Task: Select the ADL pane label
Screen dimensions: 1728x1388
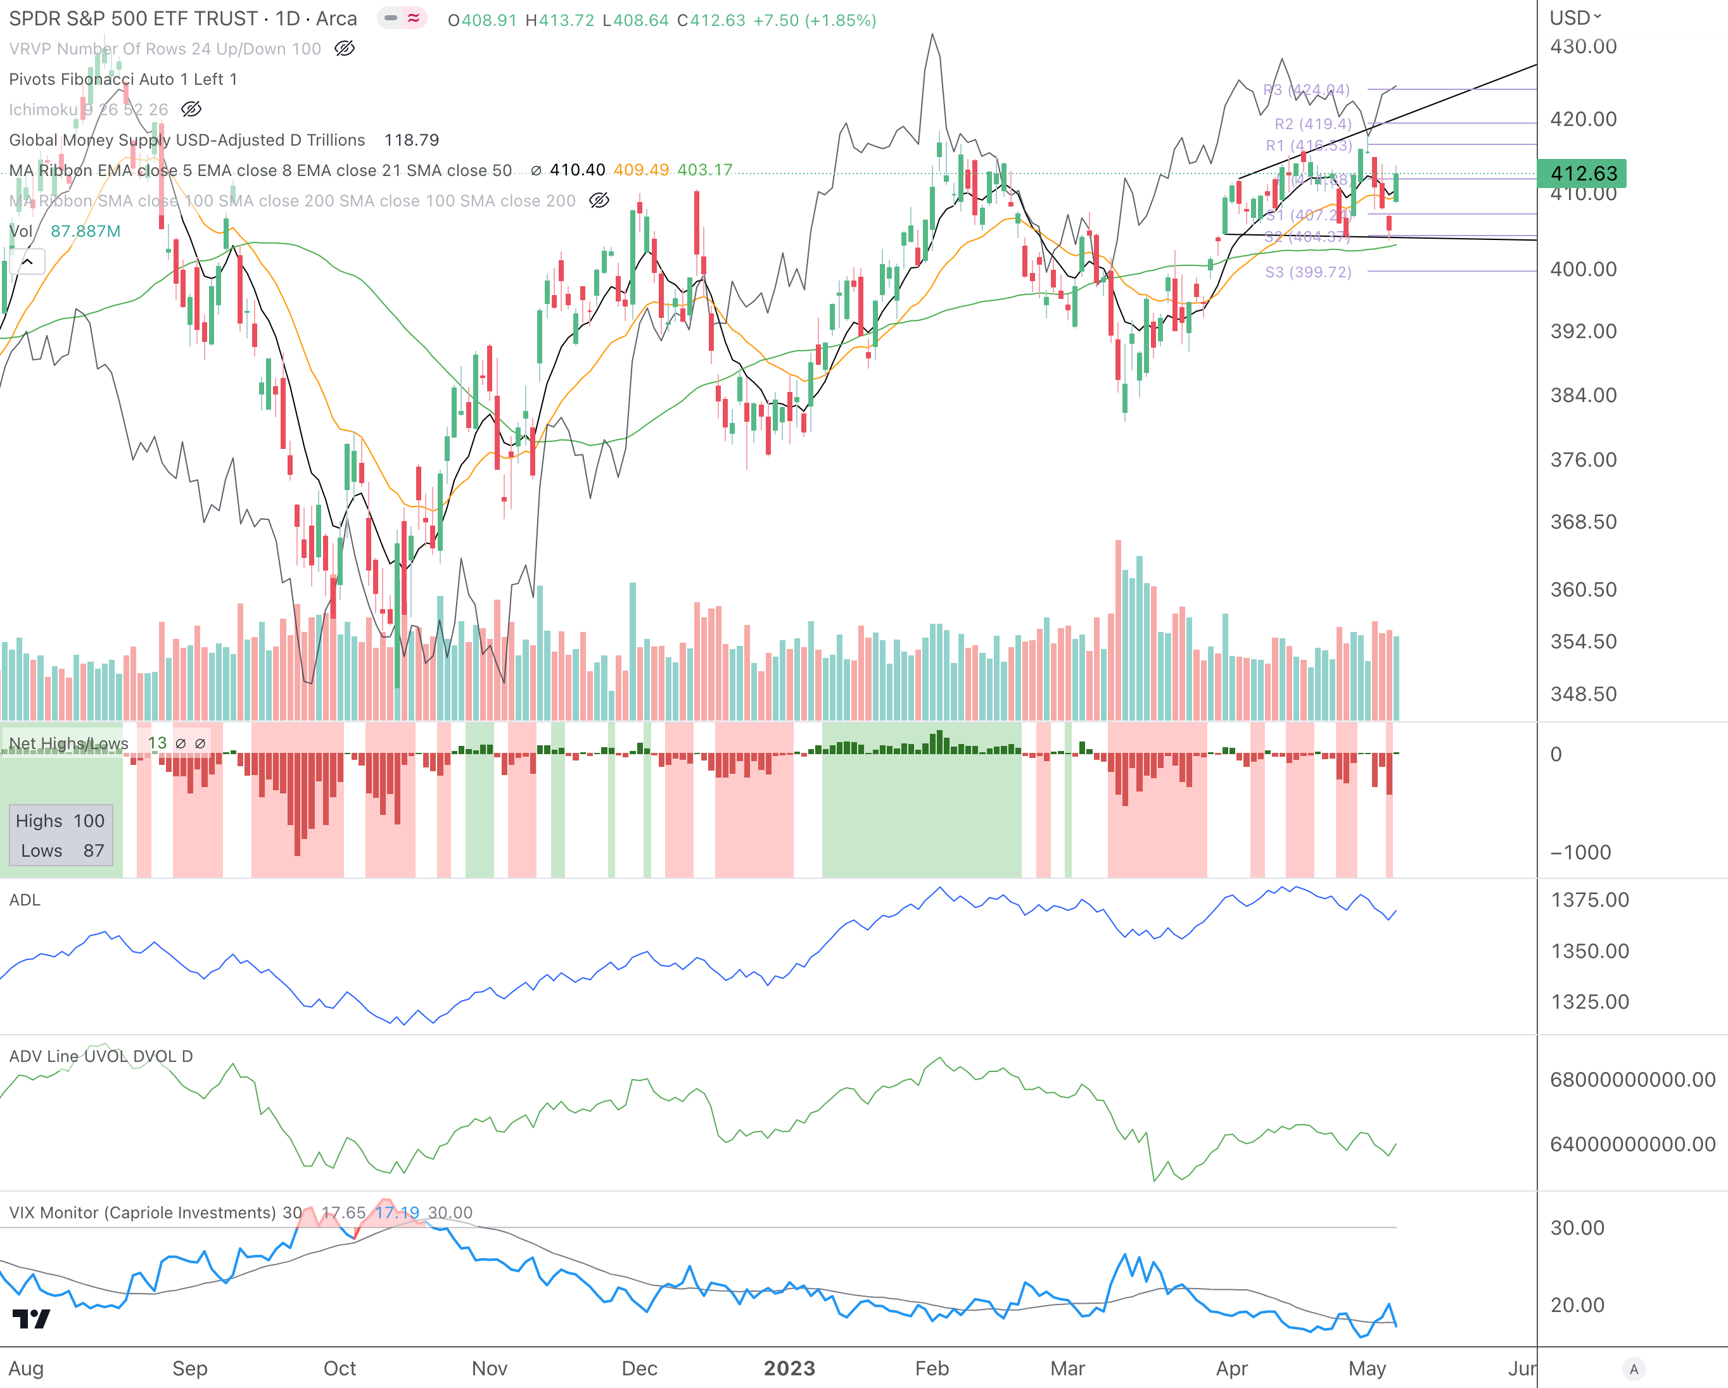Action: [x=25, y=900]
